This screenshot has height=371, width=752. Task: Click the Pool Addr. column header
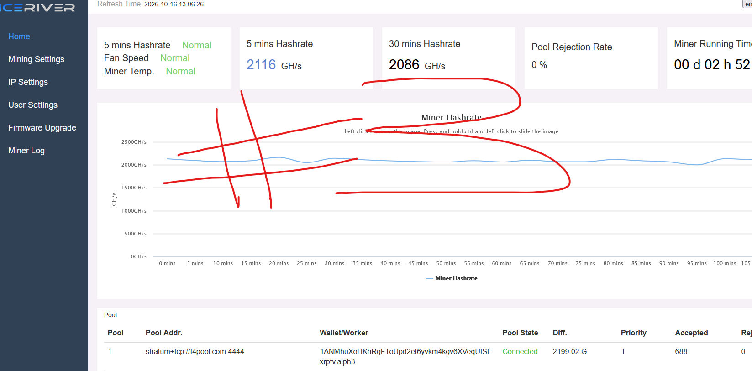coord(164,333)
